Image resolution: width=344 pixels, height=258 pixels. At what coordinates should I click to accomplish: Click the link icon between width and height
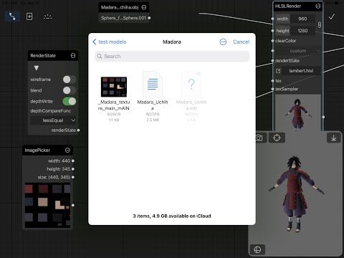click(320, 24)
